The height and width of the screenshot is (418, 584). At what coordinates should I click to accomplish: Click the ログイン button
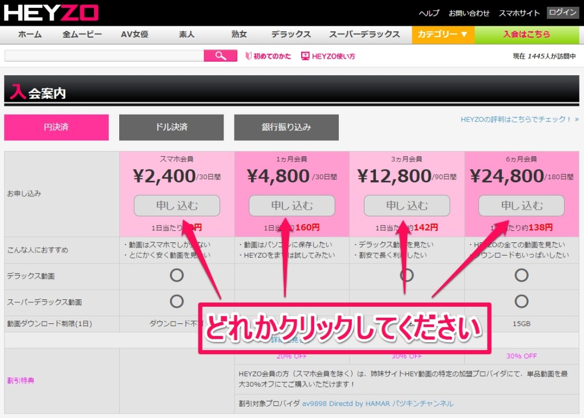pos(563,13)
